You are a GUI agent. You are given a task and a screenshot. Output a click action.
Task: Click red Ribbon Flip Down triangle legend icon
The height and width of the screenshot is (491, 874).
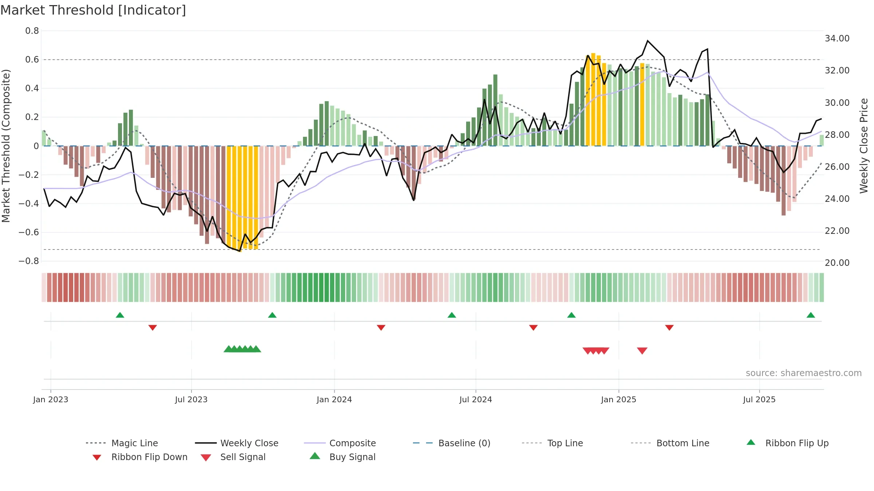97,458
